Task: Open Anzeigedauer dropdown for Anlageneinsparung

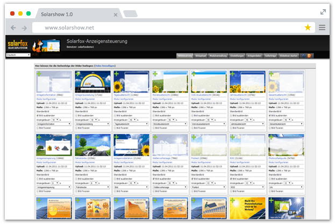Action: [55, 183]
